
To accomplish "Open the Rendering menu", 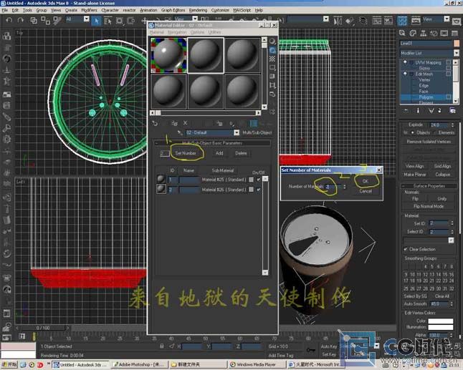I will click(198, 10).
